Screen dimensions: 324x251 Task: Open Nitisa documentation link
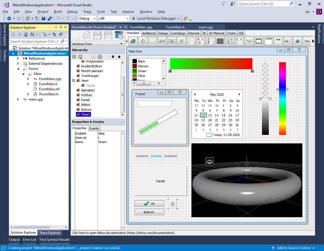click(x=123, y=233)
